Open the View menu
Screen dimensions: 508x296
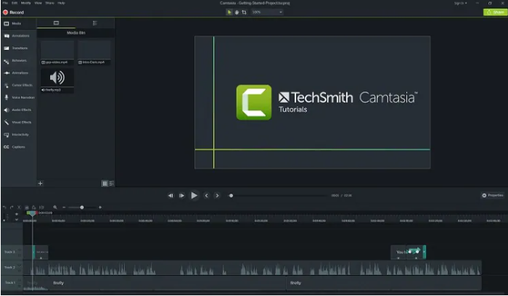point(38,3)
